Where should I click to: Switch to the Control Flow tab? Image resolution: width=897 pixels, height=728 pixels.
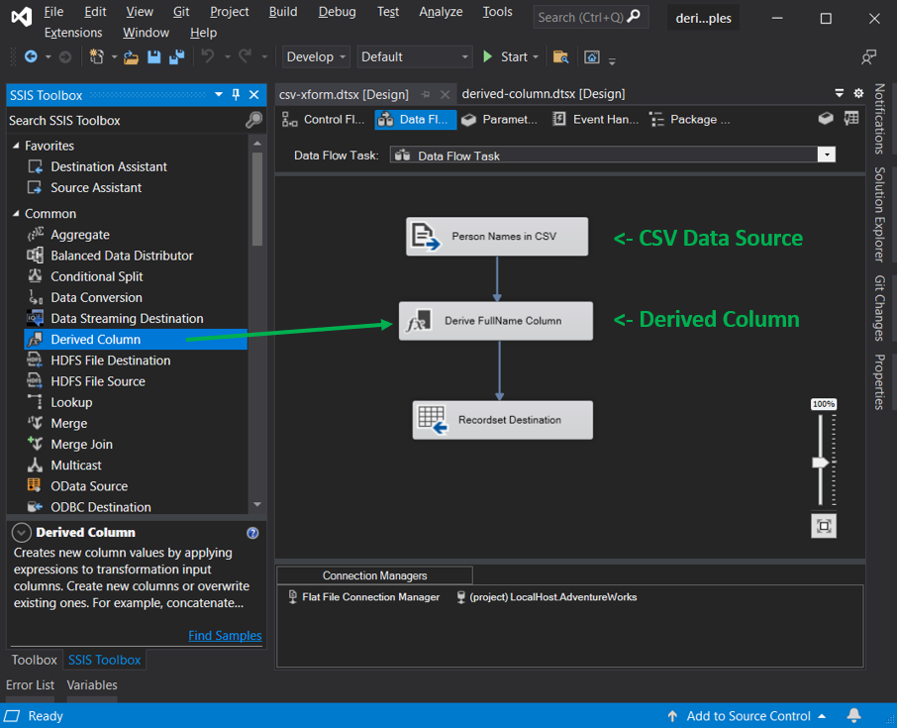pyautogui.click(x=323, y=120)
